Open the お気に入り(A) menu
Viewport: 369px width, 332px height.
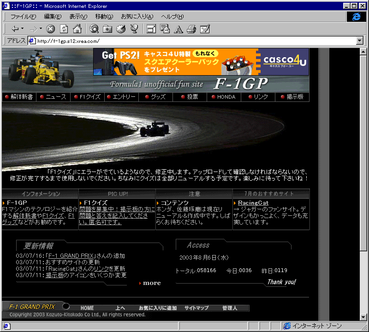(137, 17)
